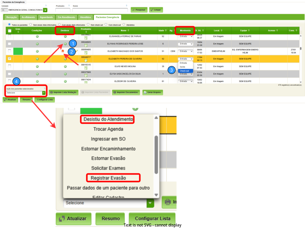Click green plus Condições icon in Elisangela's row

coord(37,36)
